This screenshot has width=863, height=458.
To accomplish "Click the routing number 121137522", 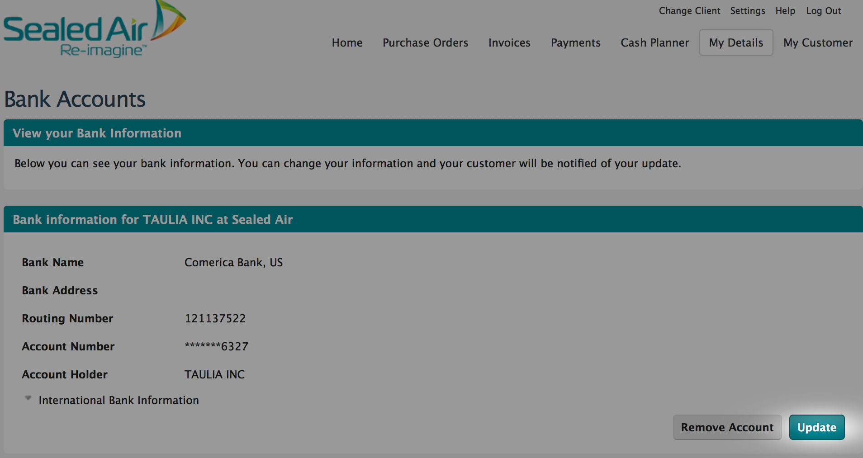I will point(215,318).
